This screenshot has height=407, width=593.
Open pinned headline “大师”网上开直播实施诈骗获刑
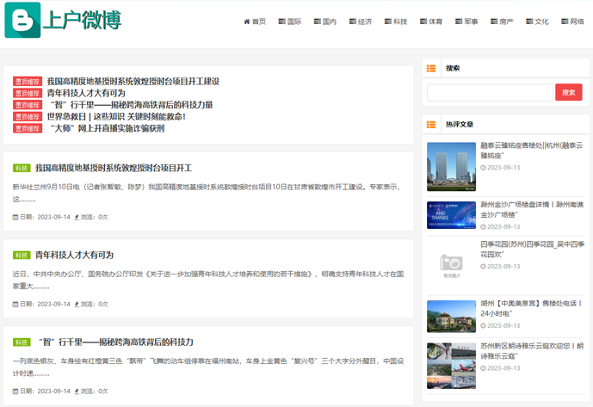(105, 128)
